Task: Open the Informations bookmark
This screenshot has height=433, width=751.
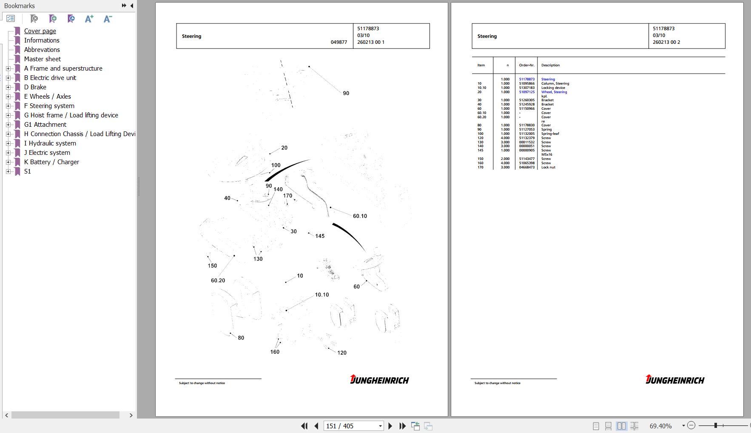Action: point(42,40)
